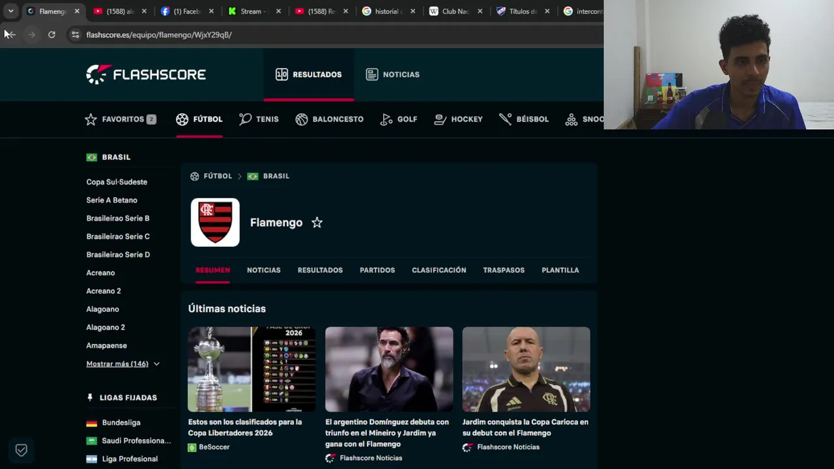Switch to Partidos tab
834x469 pixels.
[377, 270]
